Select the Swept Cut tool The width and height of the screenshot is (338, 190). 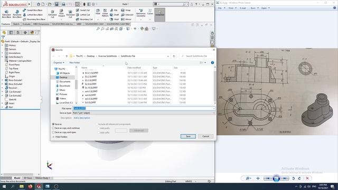coord(83,10)
